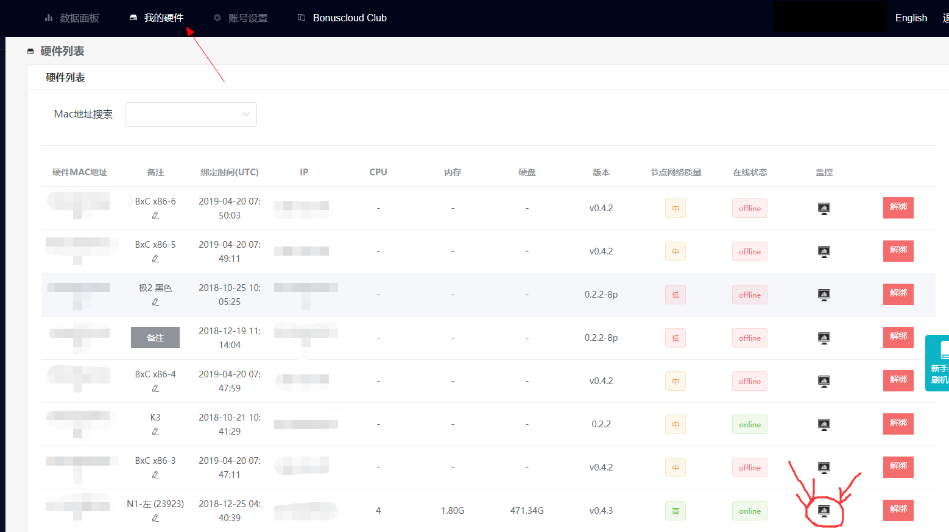Click the 硬件MAC地址 column header
Image resolution: width=949 pixels, height=532 pixels.
coord(80,172)
